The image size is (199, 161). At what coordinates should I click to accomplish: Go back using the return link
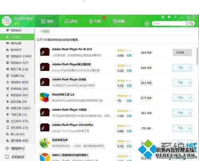coord(45,31)
